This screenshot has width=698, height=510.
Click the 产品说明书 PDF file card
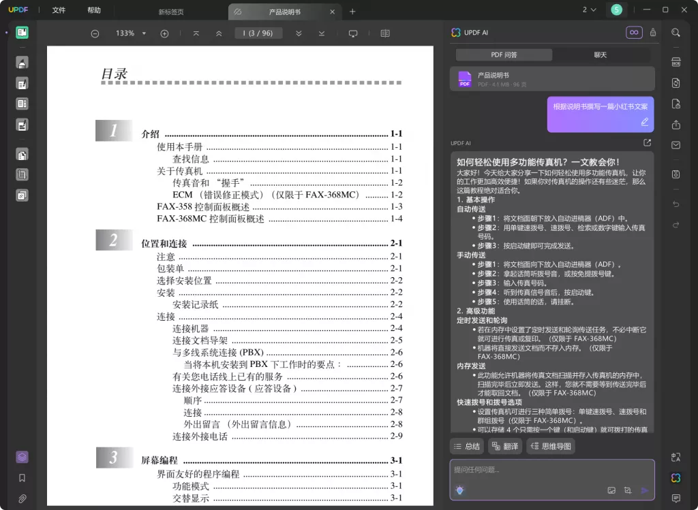[x=552, y=79]
